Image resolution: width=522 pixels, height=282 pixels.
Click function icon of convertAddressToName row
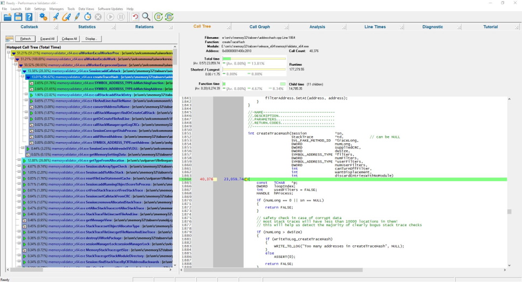[x=32, y=107]
